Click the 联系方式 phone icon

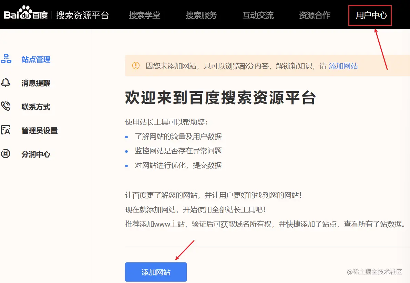click(x=6, y=106)
